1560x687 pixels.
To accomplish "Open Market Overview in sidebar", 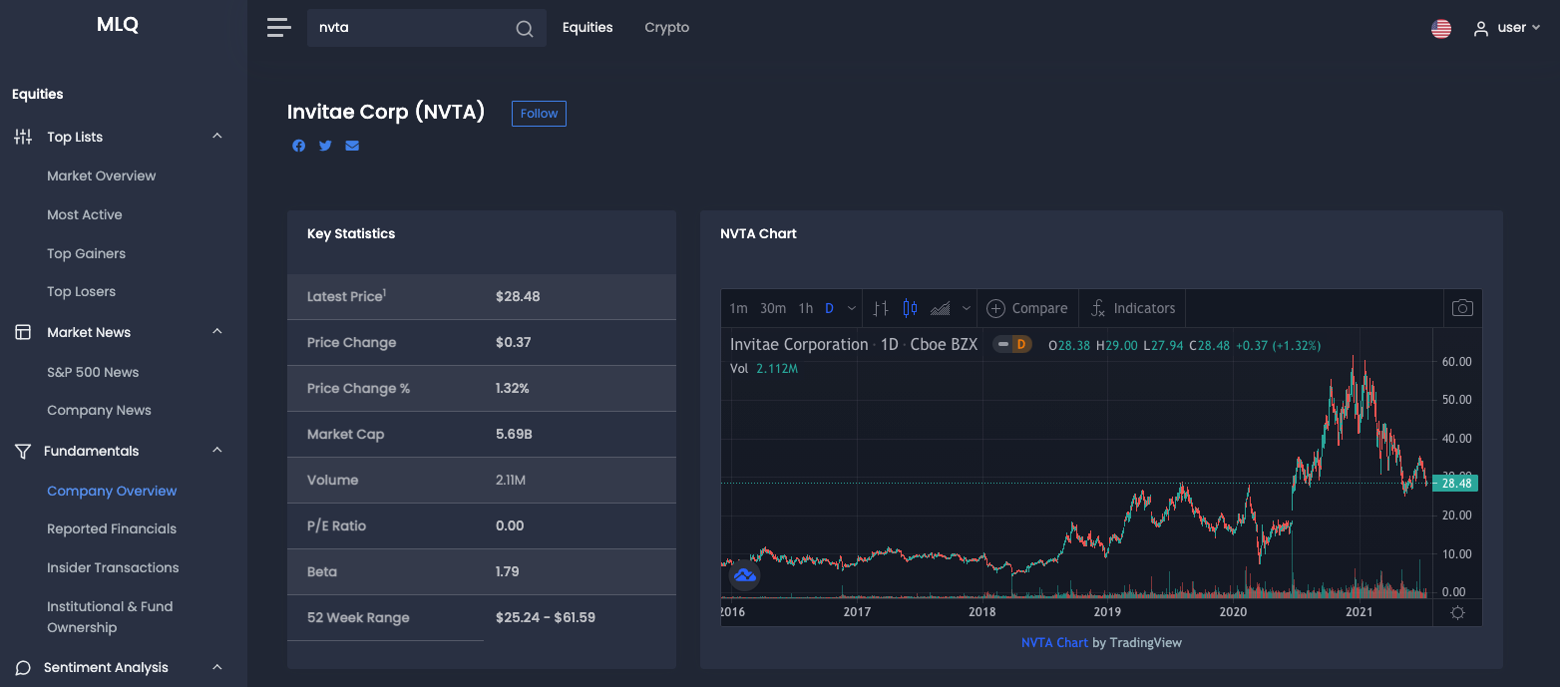I will (x=102, y=175).
